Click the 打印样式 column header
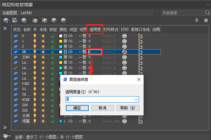The width and height of the screenshot is (211, 140). click(111, 29)
